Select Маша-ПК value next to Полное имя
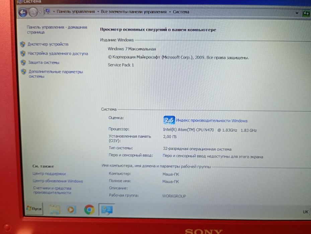This screenshot has width=311, height=234. click(x=171, y=181)
